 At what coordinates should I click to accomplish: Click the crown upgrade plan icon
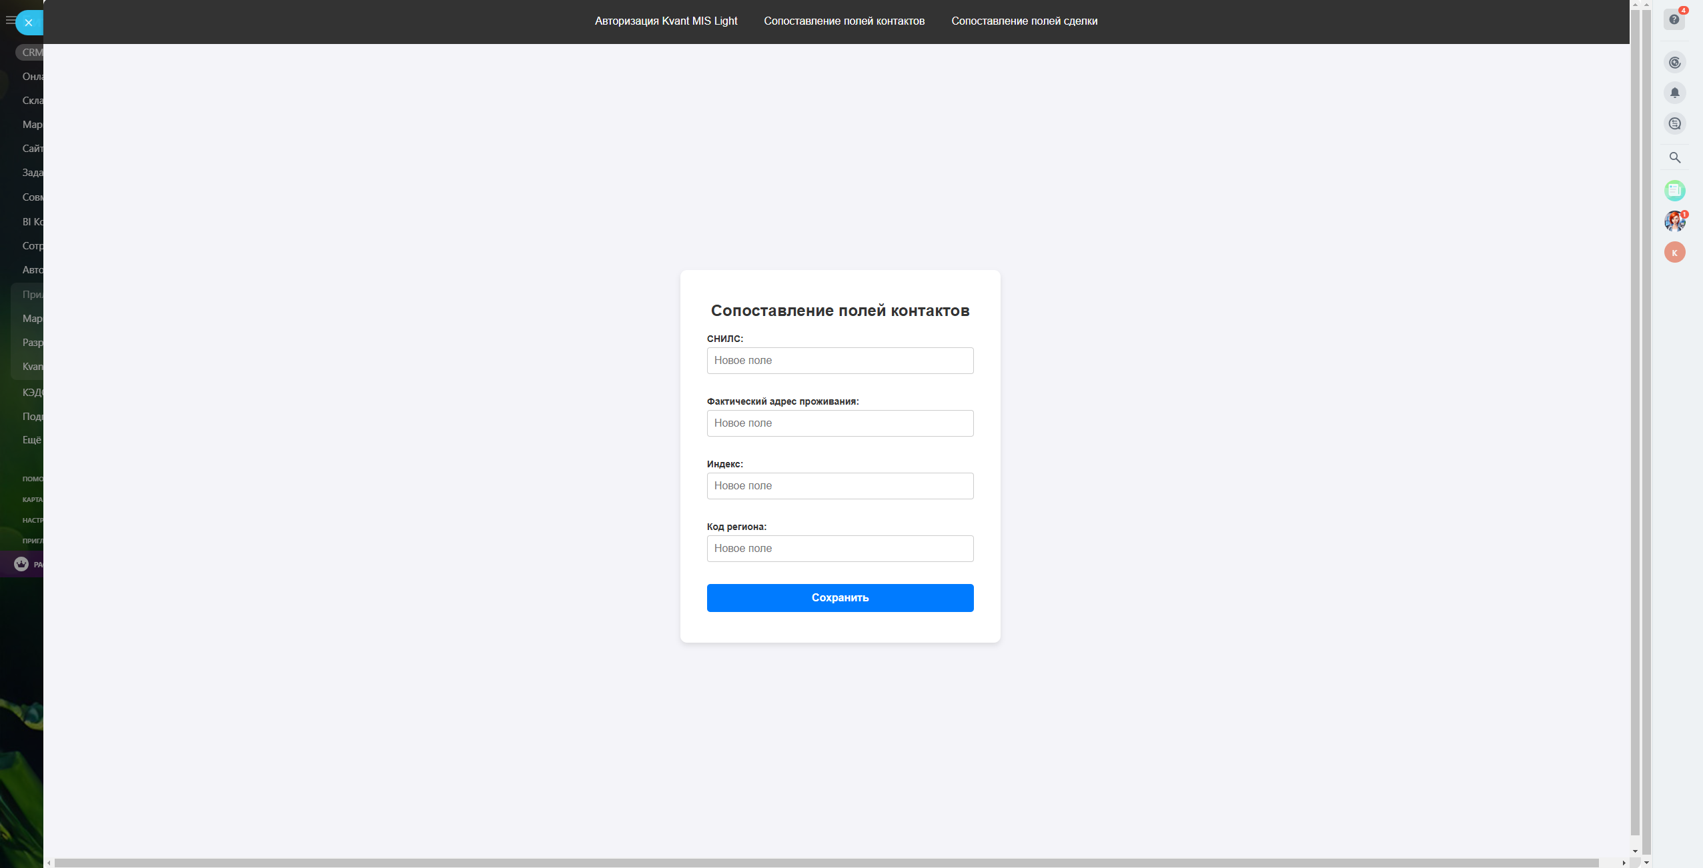[21, 564]
